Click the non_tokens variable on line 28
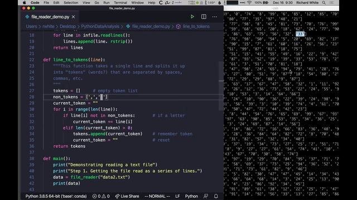This screenshot has width=357, height=200. pyautogui.click(x=66, y=97)
